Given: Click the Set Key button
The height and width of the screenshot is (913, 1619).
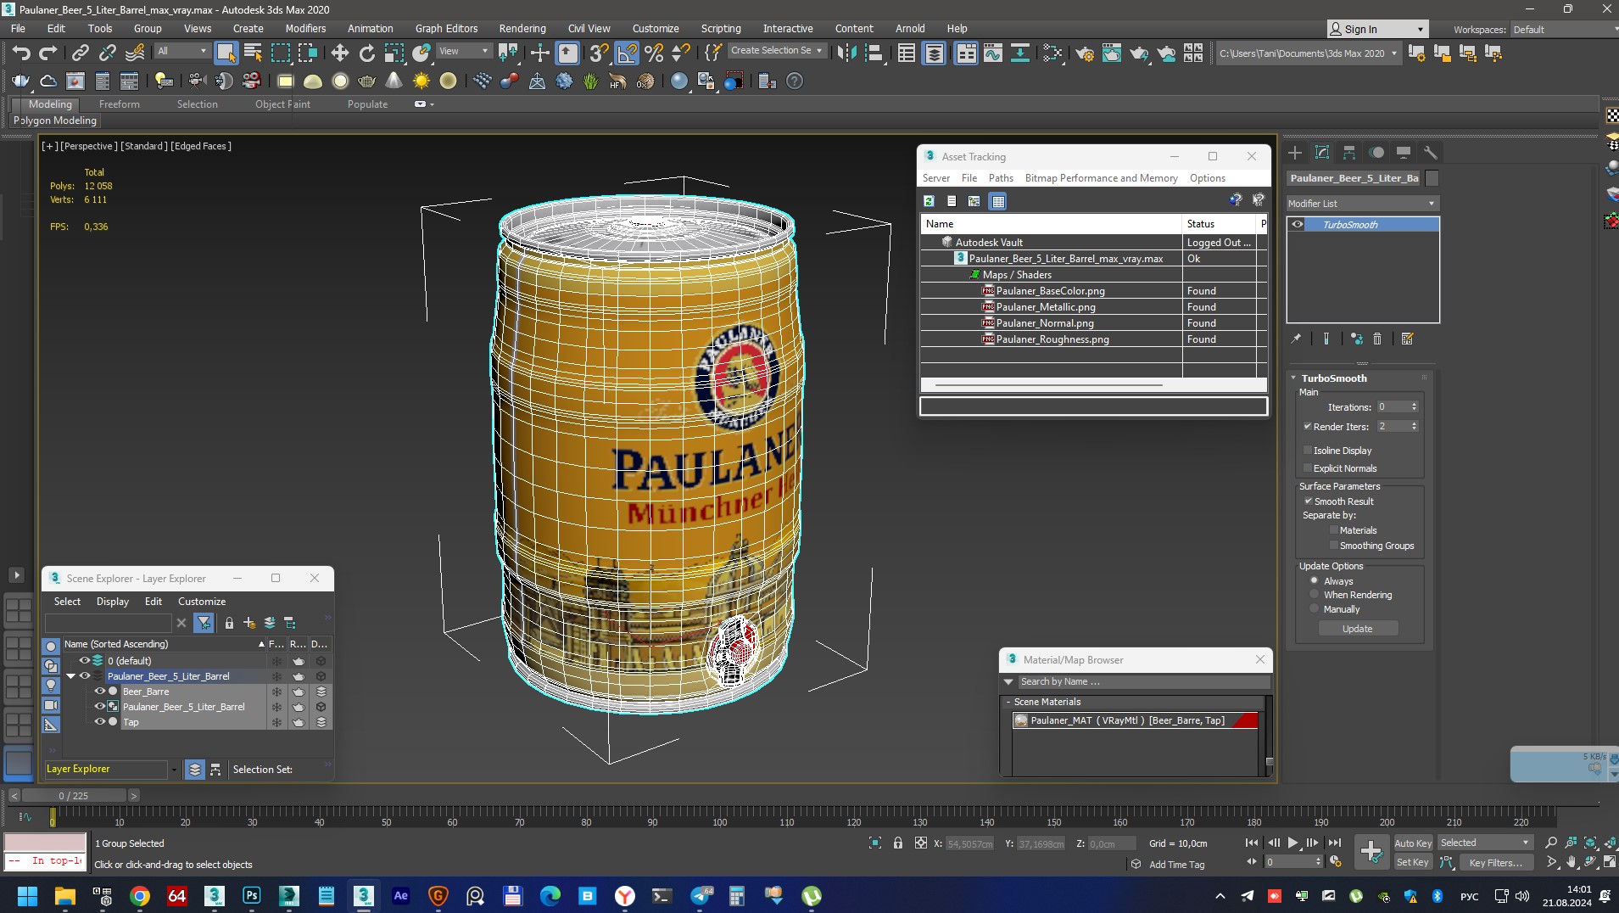Looking at the screenshot, I should click(1413, 862).
